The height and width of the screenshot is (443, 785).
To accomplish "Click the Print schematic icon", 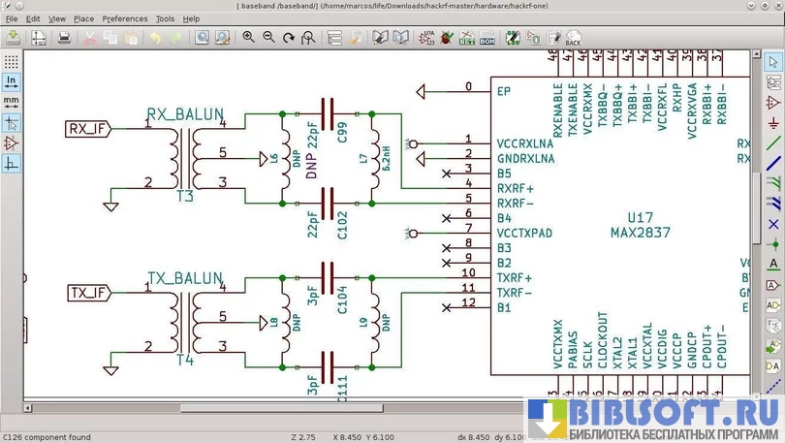I will tap(64, 38).
